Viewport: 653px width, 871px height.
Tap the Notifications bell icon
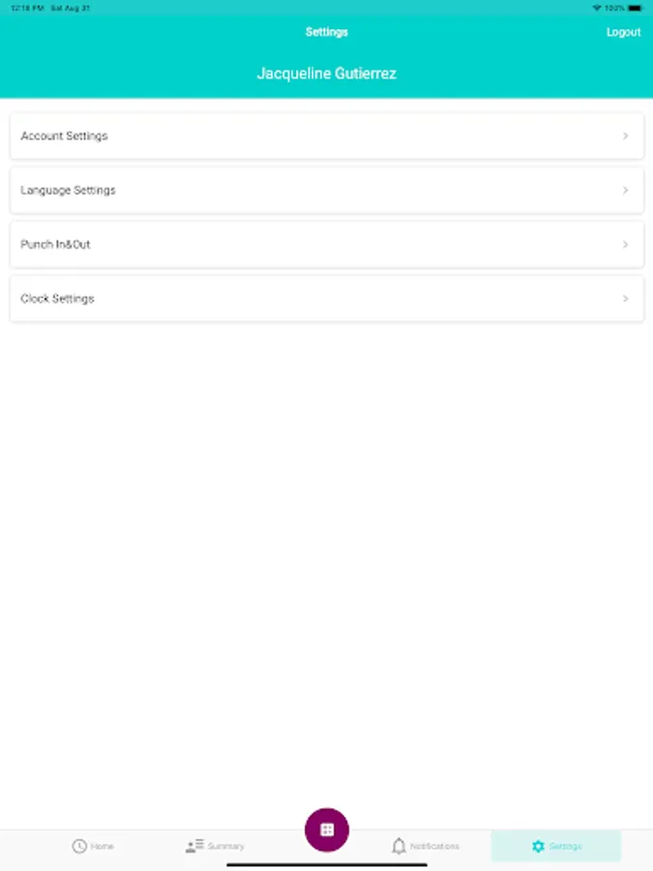point(399,846)
